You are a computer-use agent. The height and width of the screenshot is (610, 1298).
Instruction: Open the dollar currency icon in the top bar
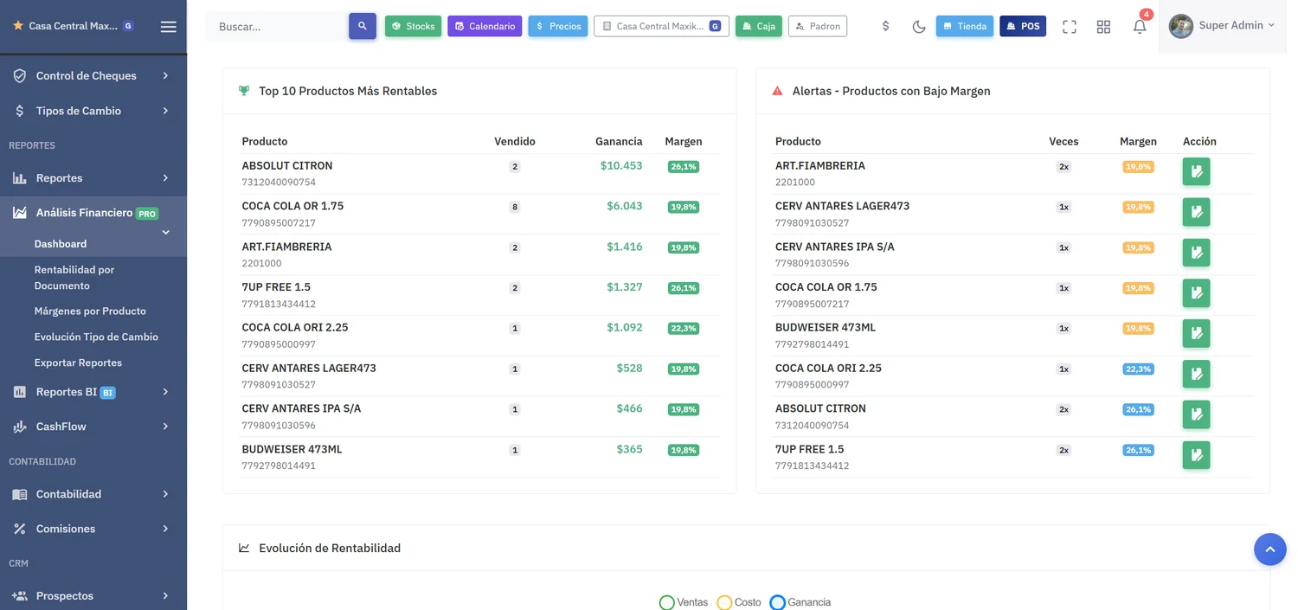coord(885,26)
